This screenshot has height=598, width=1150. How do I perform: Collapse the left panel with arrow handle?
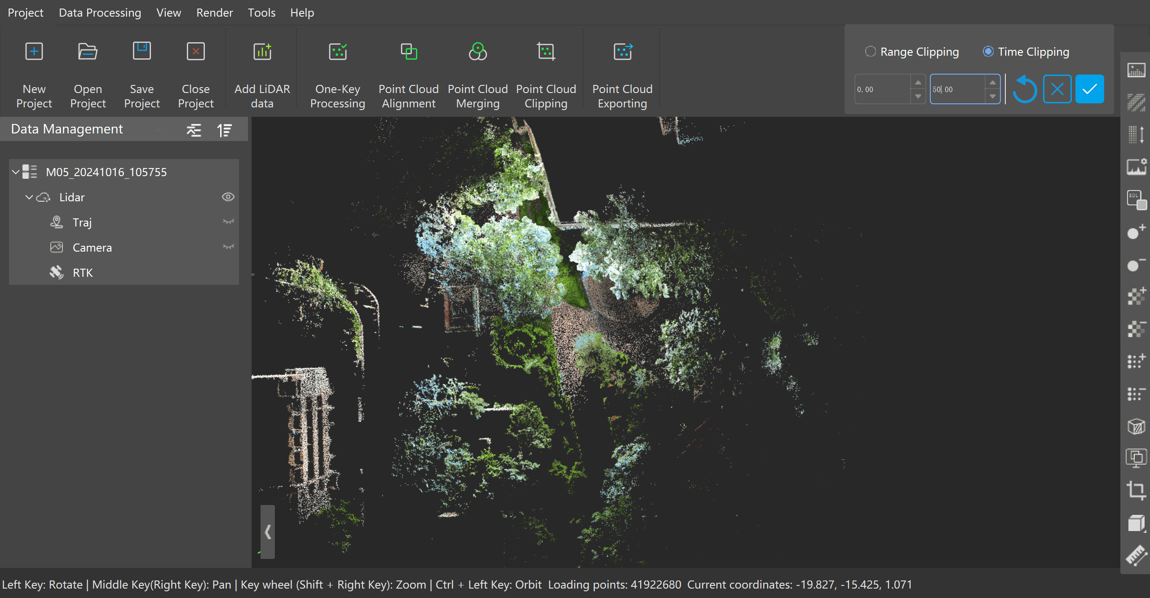tap(268, 532)
